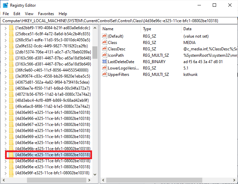The height and width of the screenshot is (184, 238).
Task: Click the registry path address bar
Action: (x=119, y=21)
